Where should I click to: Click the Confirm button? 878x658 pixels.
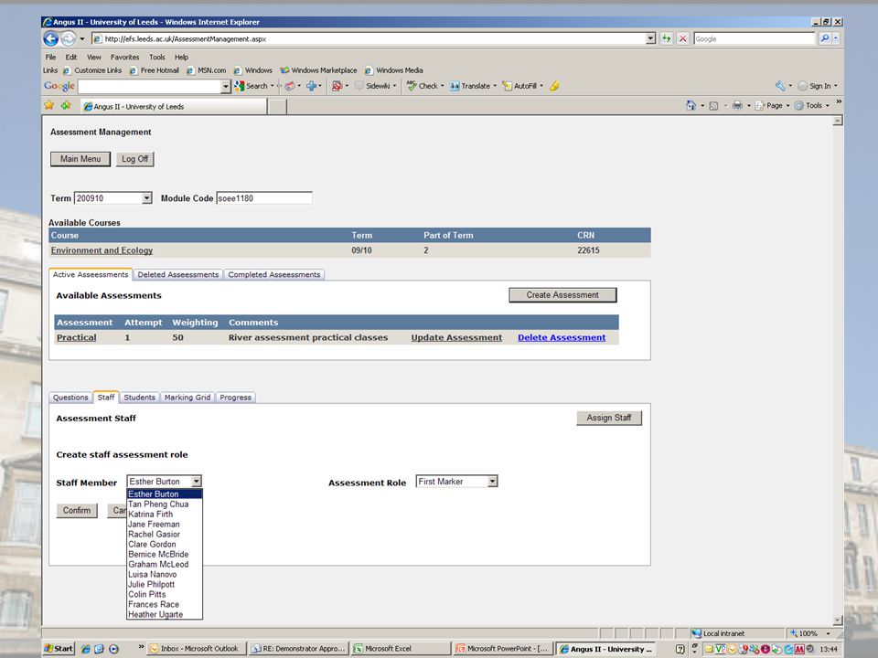[x=77, y=510]
